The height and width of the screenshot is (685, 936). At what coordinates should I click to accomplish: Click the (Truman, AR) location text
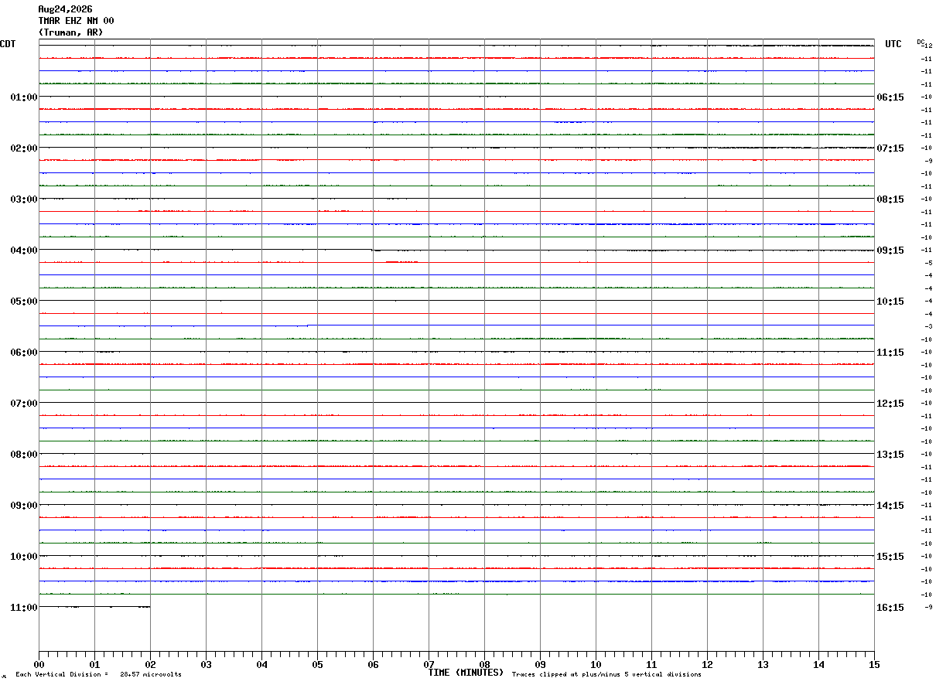coord(70,32)
